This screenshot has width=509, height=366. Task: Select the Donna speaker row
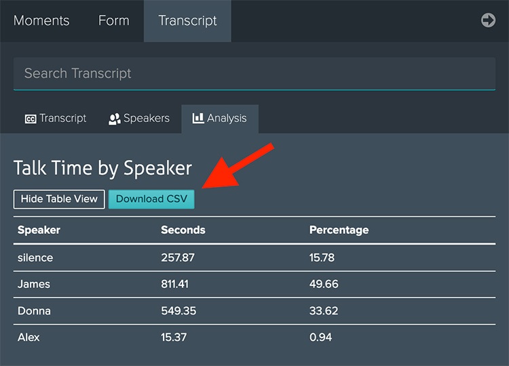[x=254, y=311]
